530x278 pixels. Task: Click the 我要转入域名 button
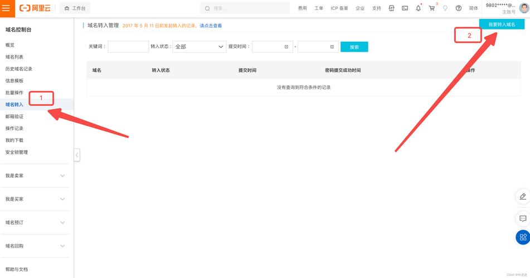coord(502,25)
